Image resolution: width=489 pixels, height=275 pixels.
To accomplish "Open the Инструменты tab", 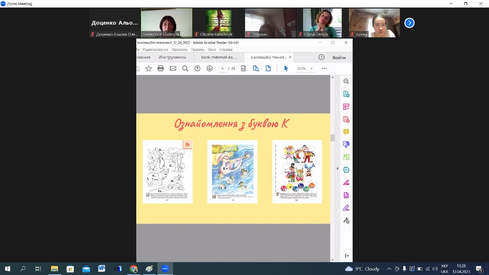I will [172, 57].
